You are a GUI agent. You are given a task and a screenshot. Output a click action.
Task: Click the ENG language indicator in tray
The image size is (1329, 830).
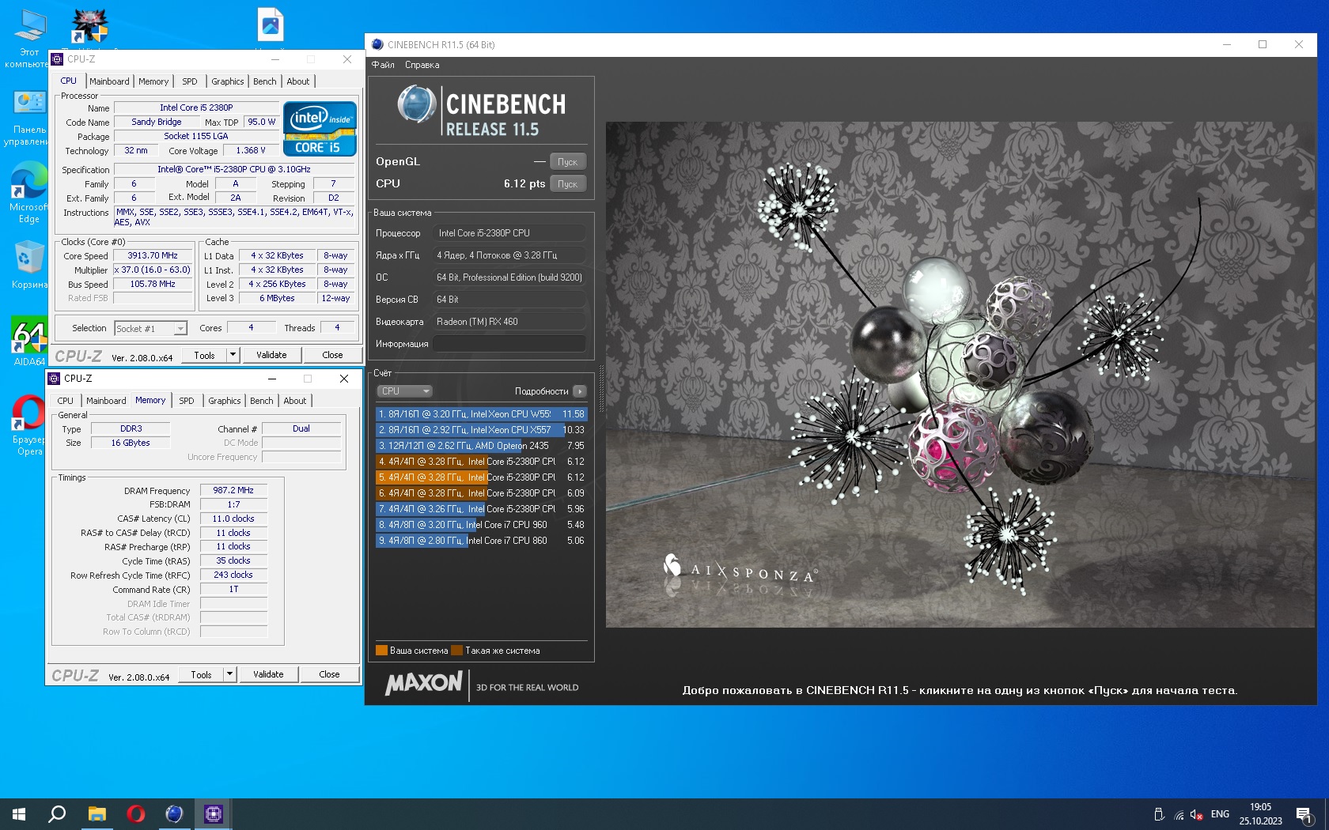(x=1220, y=814)
